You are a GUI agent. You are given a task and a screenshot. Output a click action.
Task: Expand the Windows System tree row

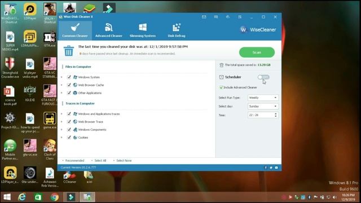click(61, 77)
